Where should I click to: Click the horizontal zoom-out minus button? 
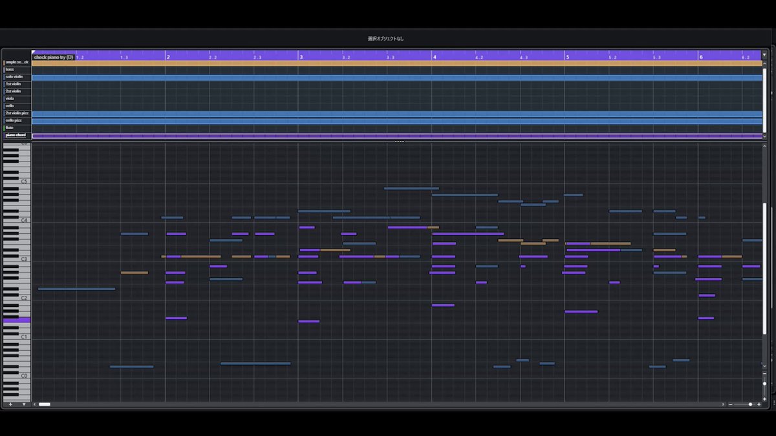coord(731,404)
